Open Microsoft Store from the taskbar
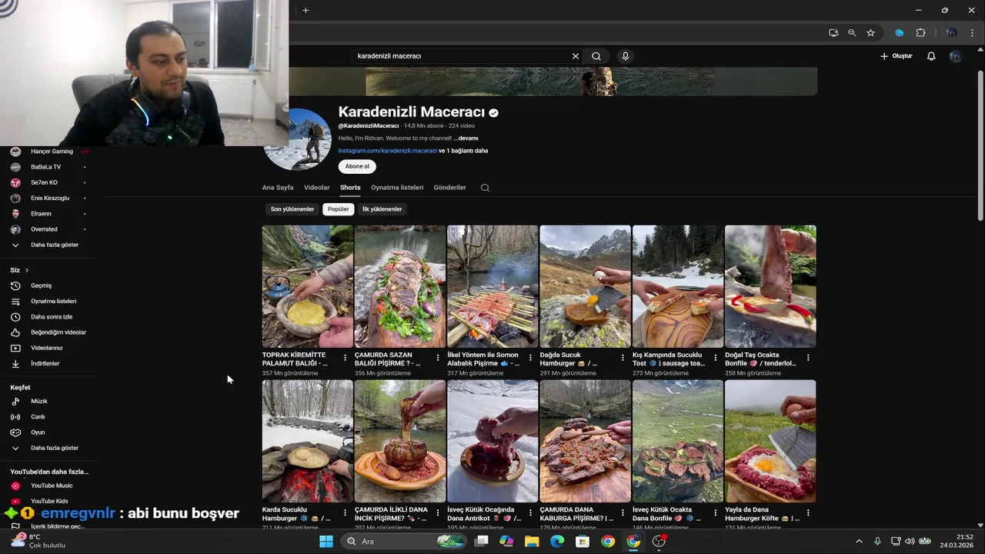Image resolution: width=985 pixels, height=554 pixels. pos(583,541)
